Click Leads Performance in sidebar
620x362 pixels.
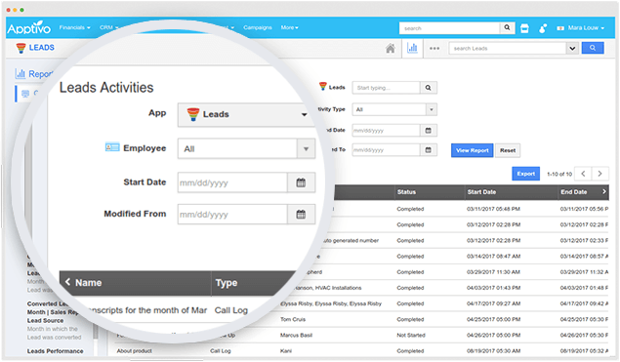[55, 351]
